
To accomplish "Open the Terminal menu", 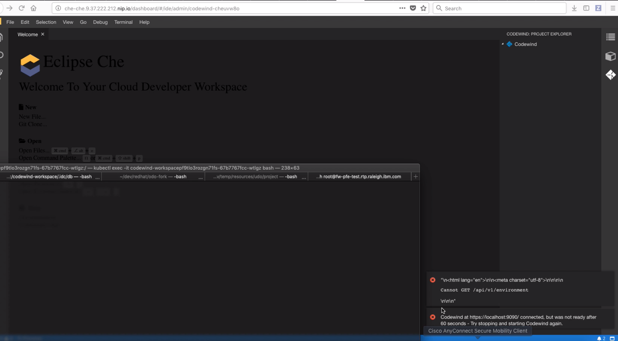I will pyautogui.click(x=123, y=22).
